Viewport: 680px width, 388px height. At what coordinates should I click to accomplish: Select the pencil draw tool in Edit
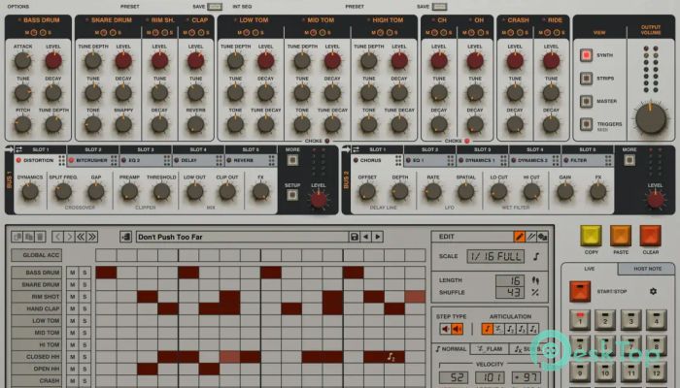[x=519, y=237]
